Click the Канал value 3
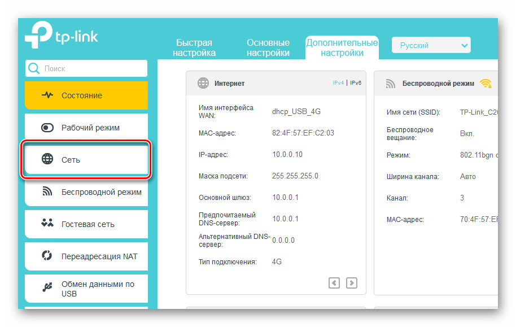The height and width of the screenshot is (327, 516). pyautogui.click(x=462, y=198)
